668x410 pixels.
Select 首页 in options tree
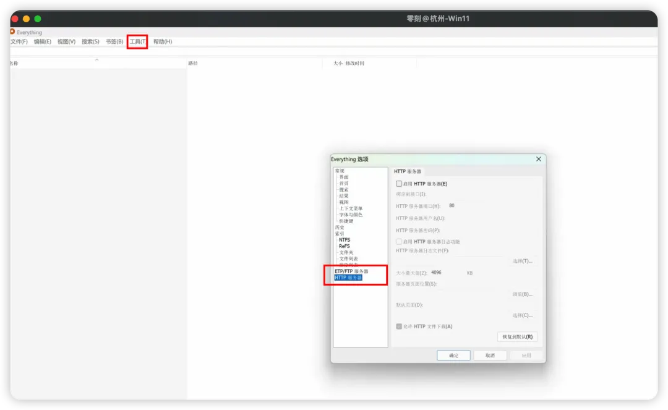click(344, 184)
